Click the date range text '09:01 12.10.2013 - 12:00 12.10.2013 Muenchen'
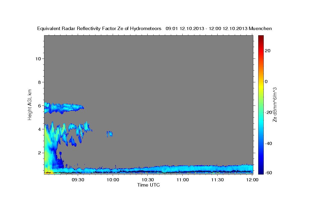 [219, 28]
